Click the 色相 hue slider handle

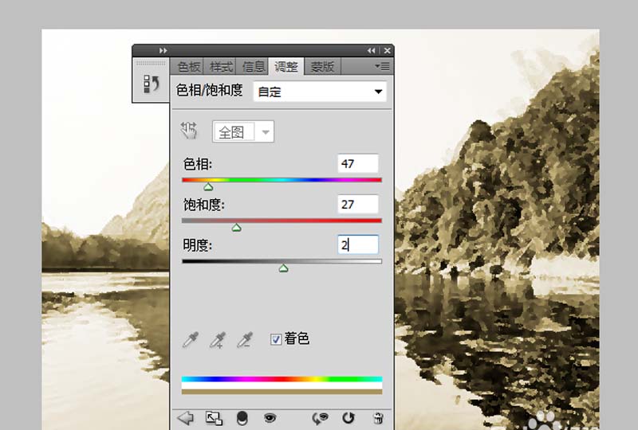(208, 187)
